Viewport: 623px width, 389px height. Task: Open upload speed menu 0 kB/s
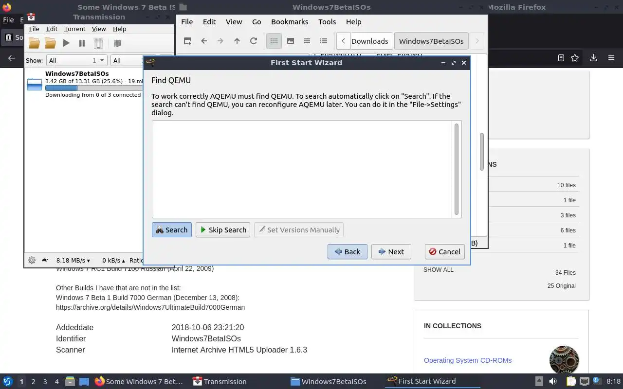pyautogui.click(x=113, y=261)
